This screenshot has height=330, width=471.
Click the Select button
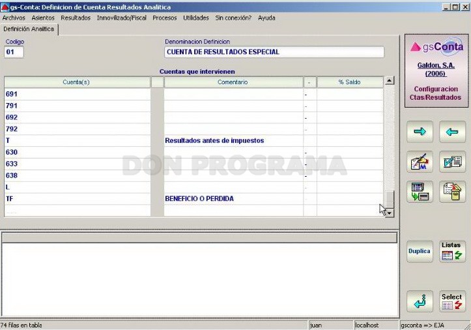click(x=452, y=301)
